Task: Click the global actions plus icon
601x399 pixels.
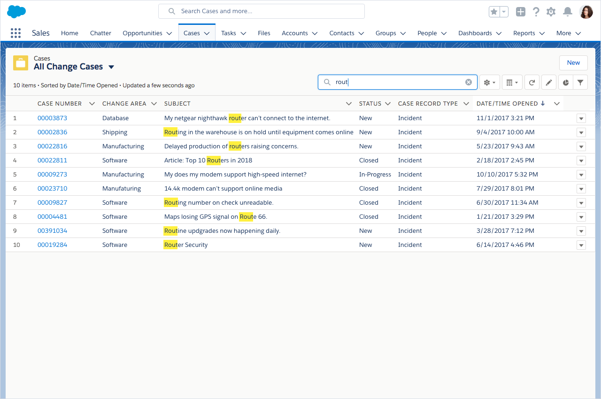Action: pos(520,12)
